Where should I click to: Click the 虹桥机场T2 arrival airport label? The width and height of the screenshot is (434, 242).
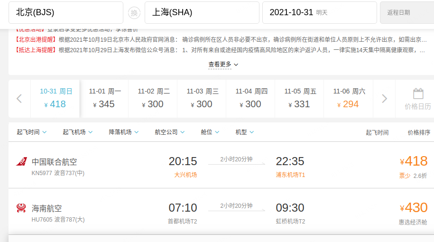click(x=290, y=222)
